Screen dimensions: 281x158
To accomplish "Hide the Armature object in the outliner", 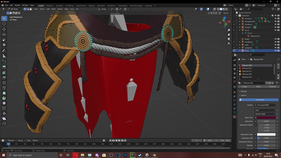I will pyautogui.click(x=276, y=19).
